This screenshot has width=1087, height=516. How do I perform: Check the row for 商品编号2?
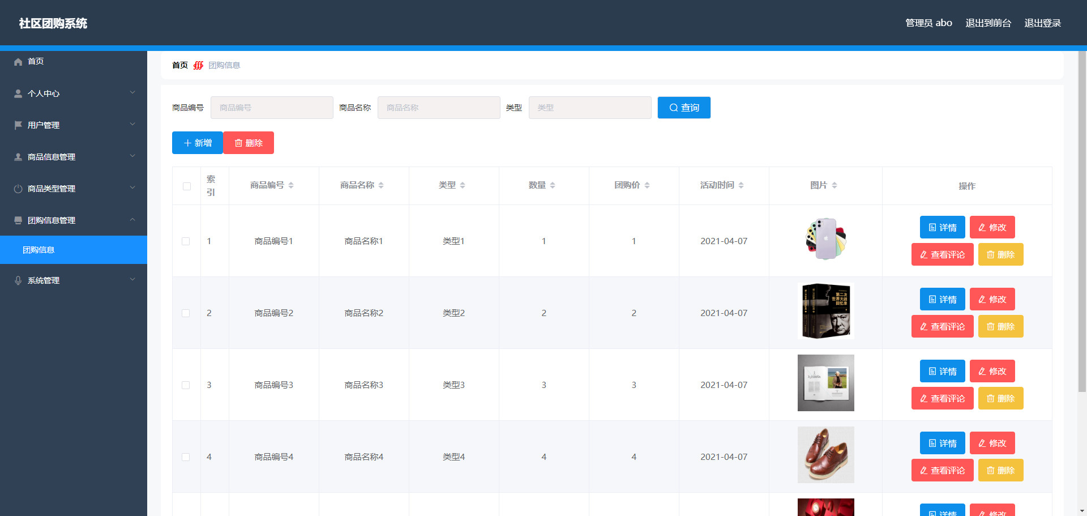pos(186,313)
